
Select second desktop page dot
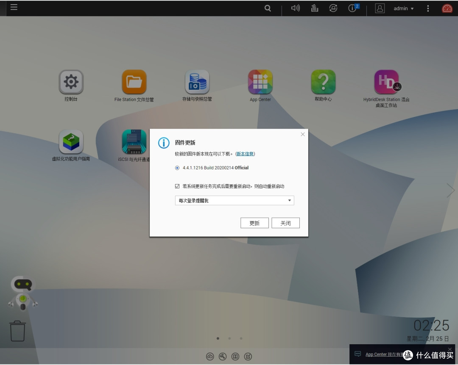point(229,338)
